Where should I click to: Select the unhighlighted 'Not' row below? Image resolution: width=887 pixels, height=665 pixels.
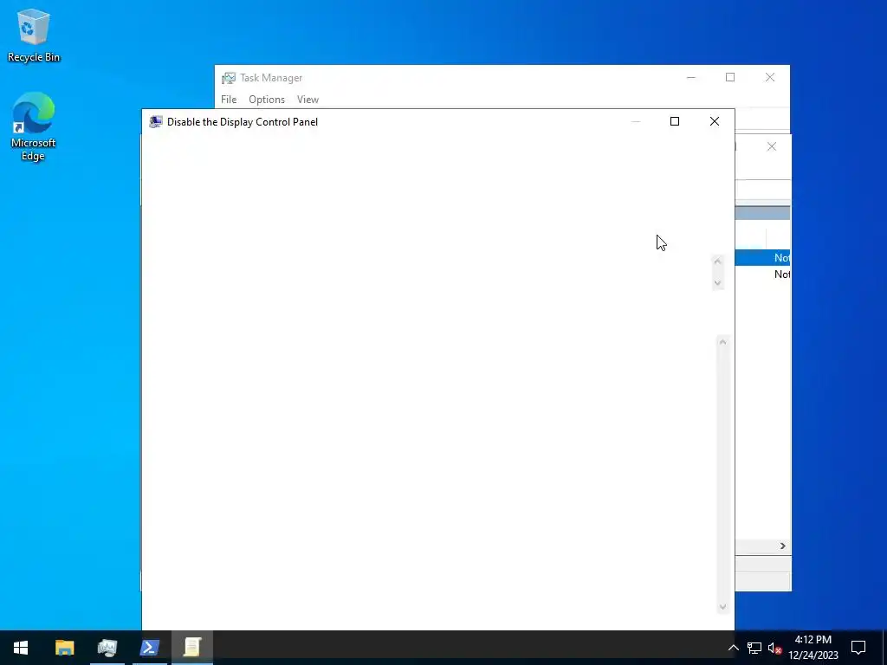pyautogui.click(x=762, y=274)
